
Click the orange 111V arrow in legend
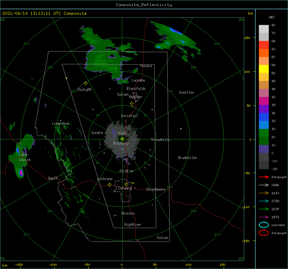(264, 193)
